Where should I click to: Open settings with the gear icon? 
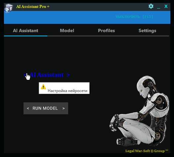click(151, 6)
